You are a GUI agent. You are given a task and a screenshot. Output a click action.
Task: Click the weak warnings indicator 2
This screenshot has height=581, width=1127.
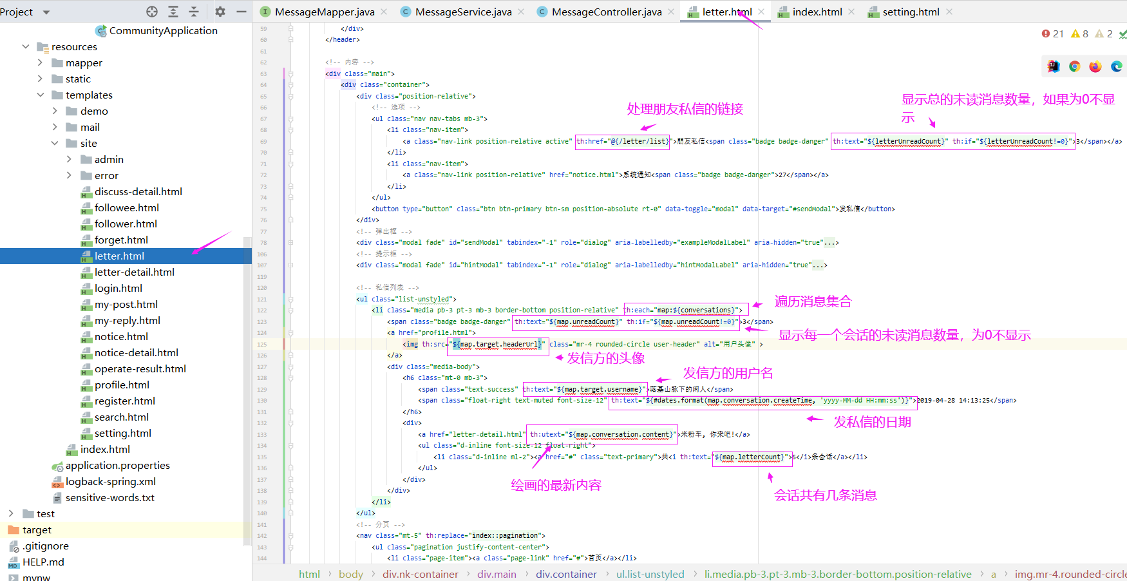[x=1104, y=33]
